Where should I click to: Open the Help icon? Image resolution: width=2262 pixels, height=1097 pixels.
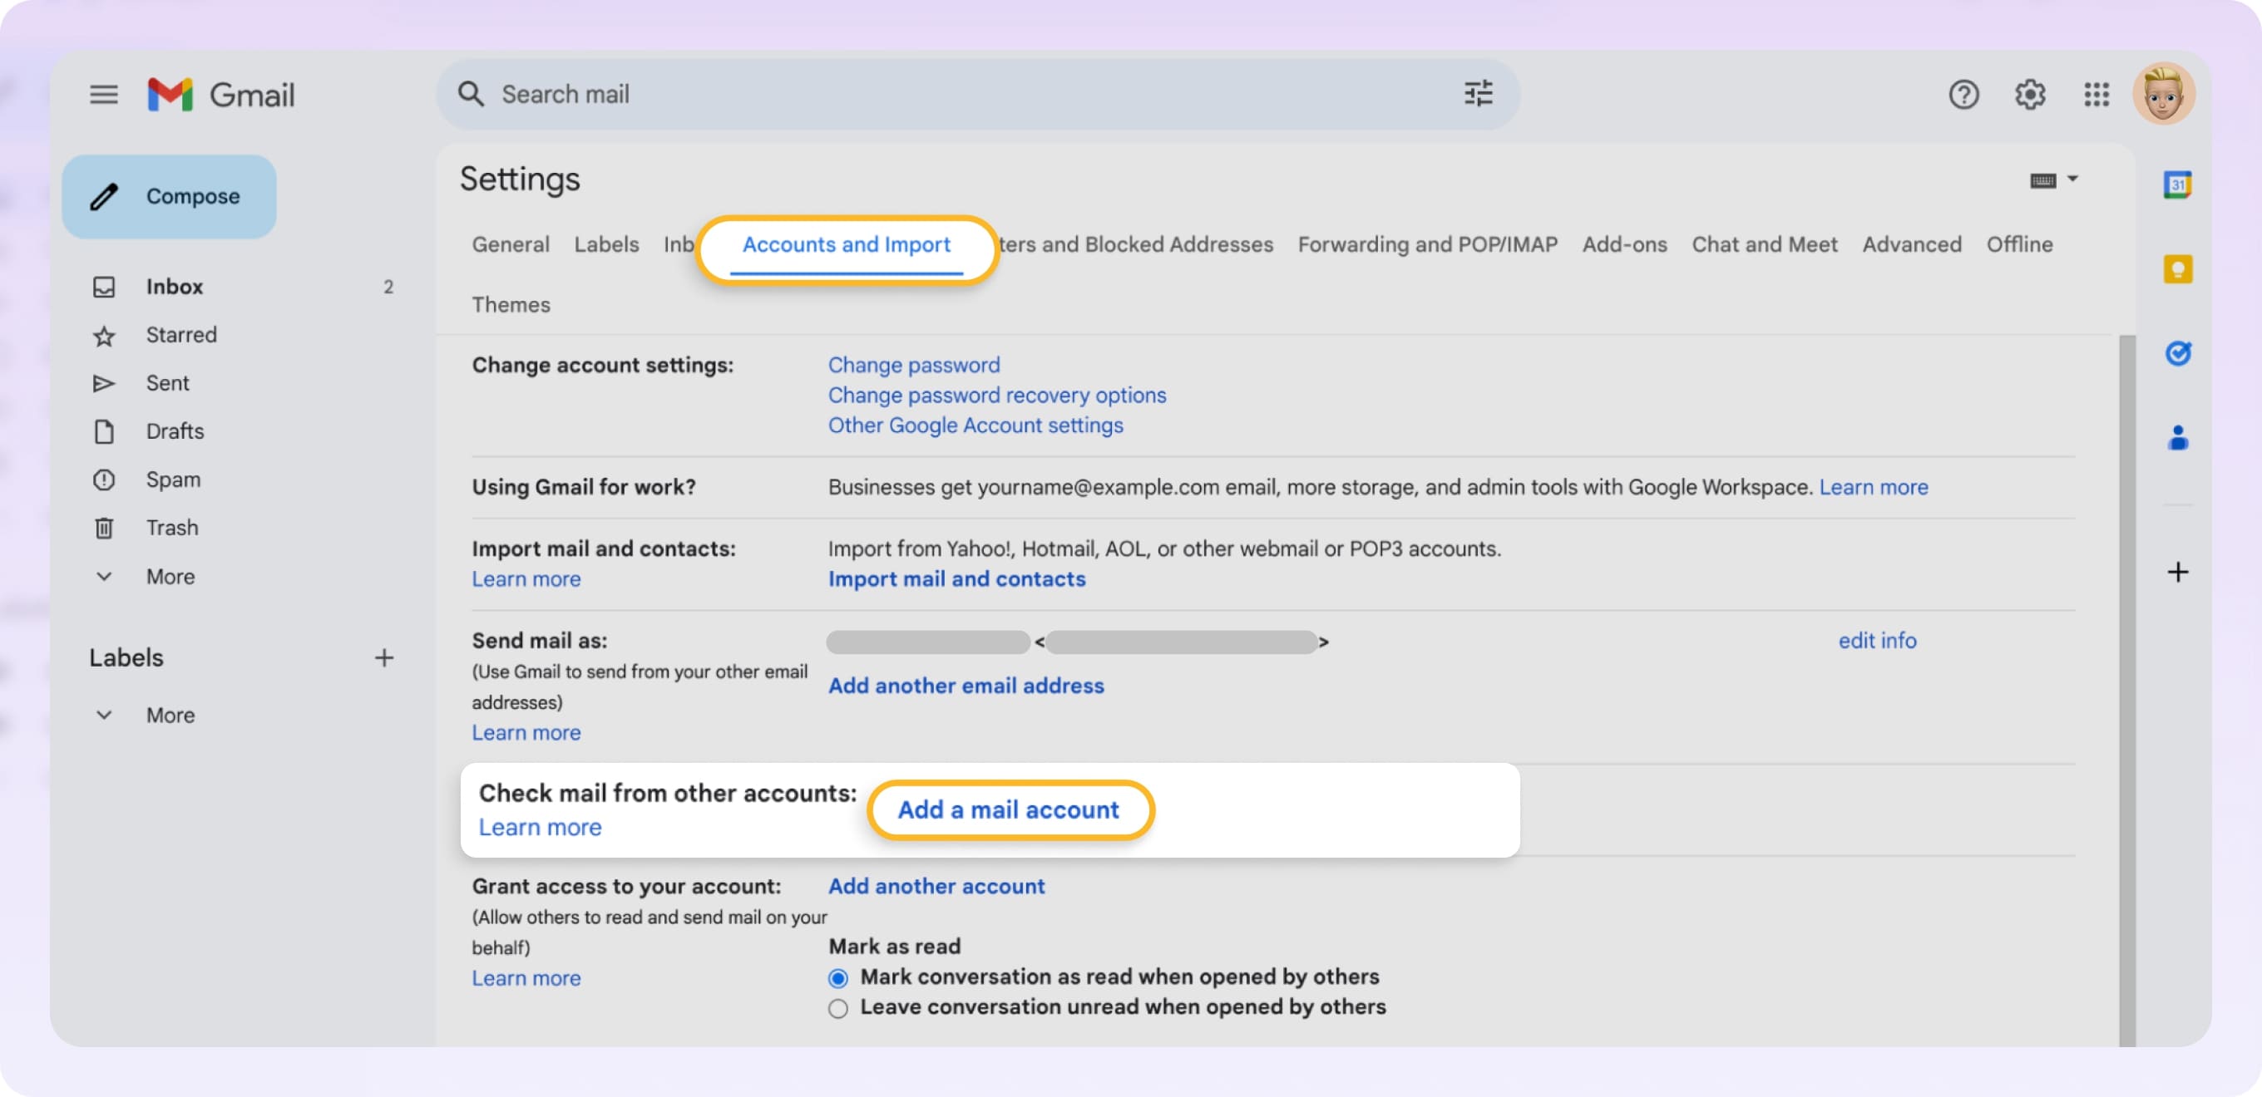click(1964, 95)
